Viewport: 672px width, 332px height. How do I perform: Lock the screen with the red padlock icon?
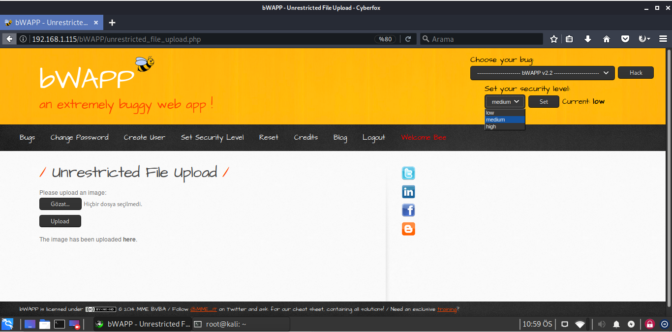650,324
